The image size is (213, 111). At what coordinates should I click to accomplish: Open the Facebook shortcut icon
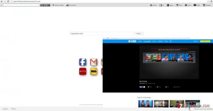coord(83,62)
